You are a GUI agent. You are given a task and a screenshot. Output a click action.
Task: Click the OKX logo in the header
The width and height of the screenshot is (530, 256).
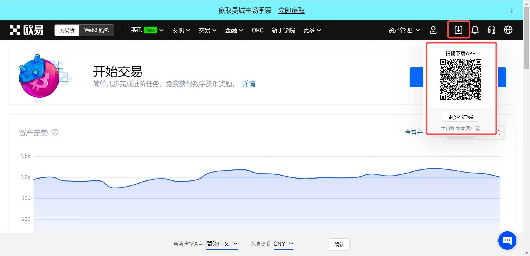point(26,30)
